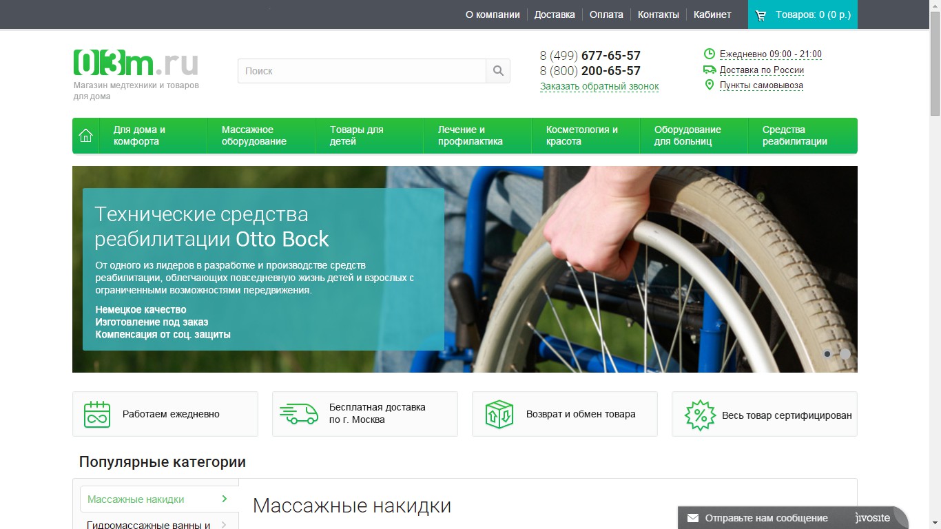Viewport: 941px width, 529px height.
Task: Open the Оборудование для больниц menu
Action: (x=694, y=136)
